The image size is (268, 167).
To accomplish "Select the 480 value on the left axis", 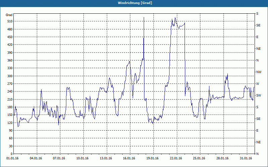I will pos(10,29).
